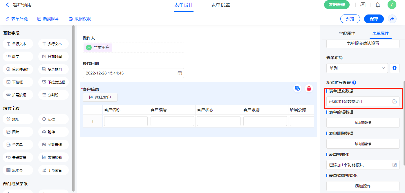Edit the 表单提交数据 data assistant entry
Viewport: 405px width, 193px height.
pyautogui.click(x=394, y=101)
